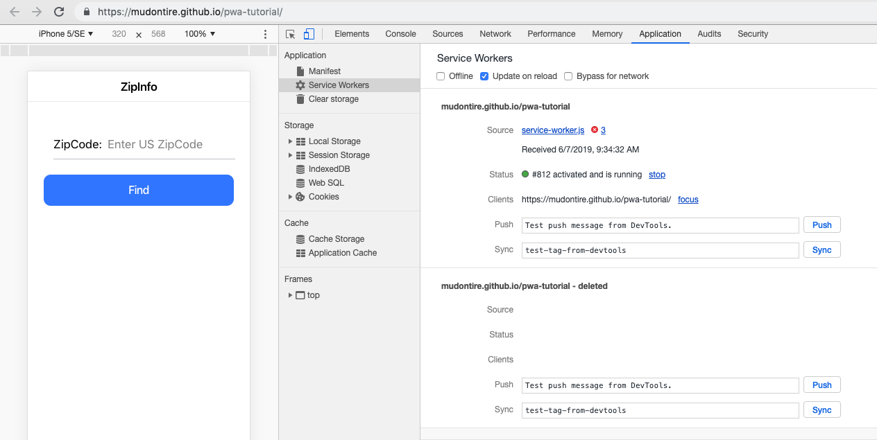Push message for the deleted worker
Screen dimensions: 877x440
tap(822, 385)
